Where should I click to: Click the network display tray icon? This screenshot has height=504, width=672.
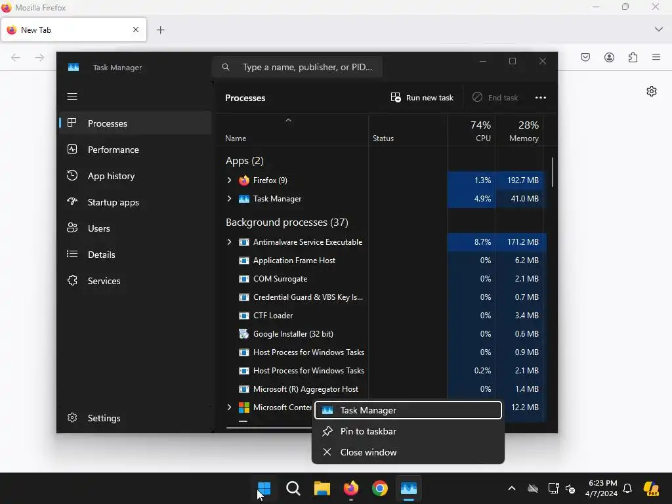click(x=553, y=488)
